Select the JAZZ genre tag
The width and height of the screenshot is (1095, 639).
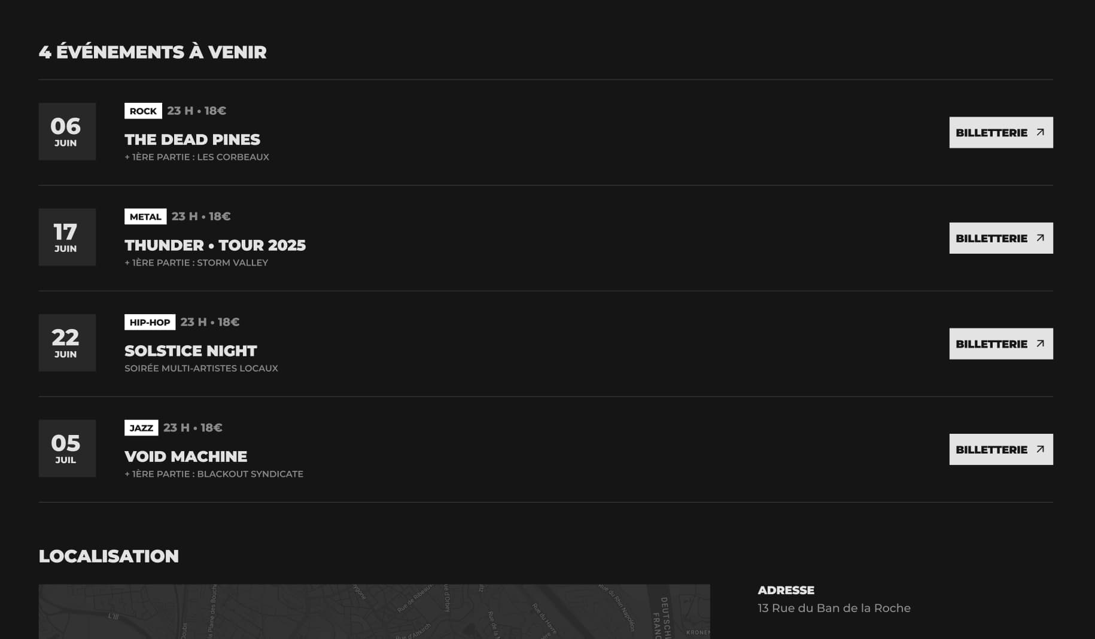141,428
